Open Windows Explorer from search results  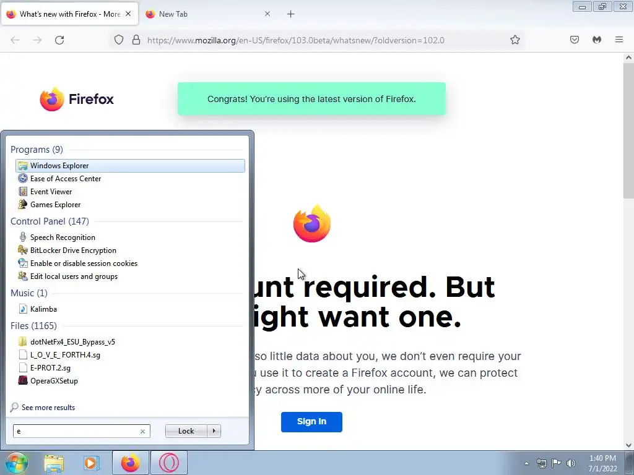[x=130, y=166]
